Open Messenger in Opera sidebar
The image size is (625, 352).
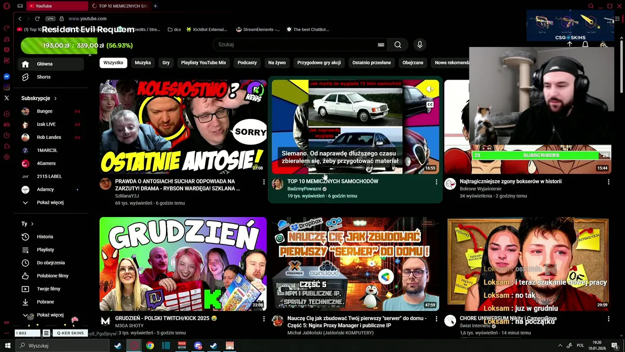click(7, 77)
